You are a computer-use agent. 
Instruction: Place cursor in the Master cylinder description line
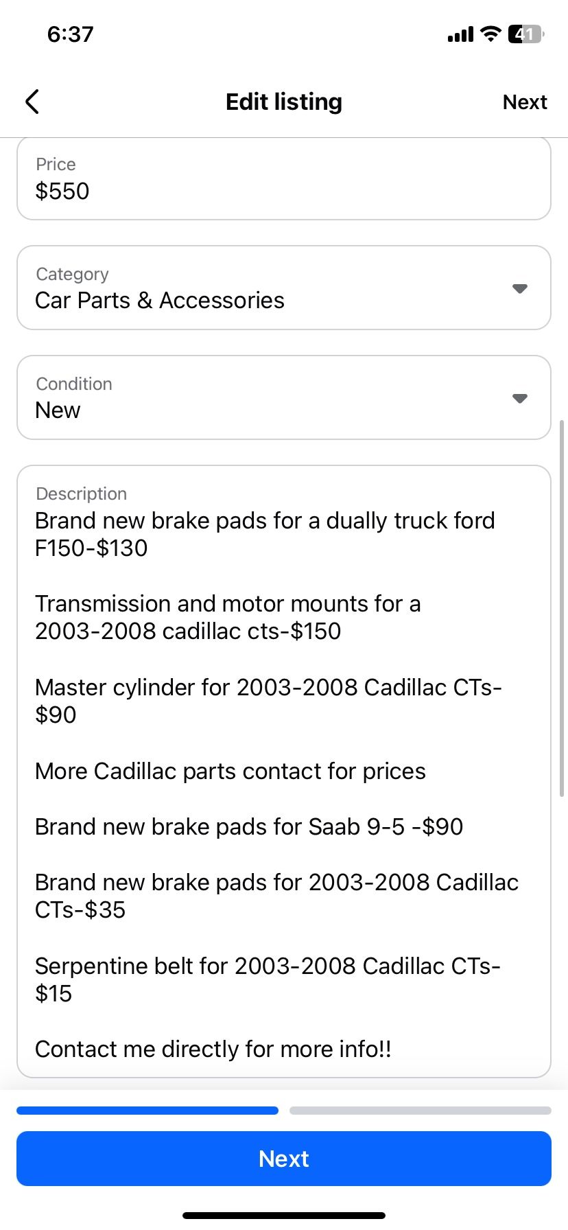268,688
